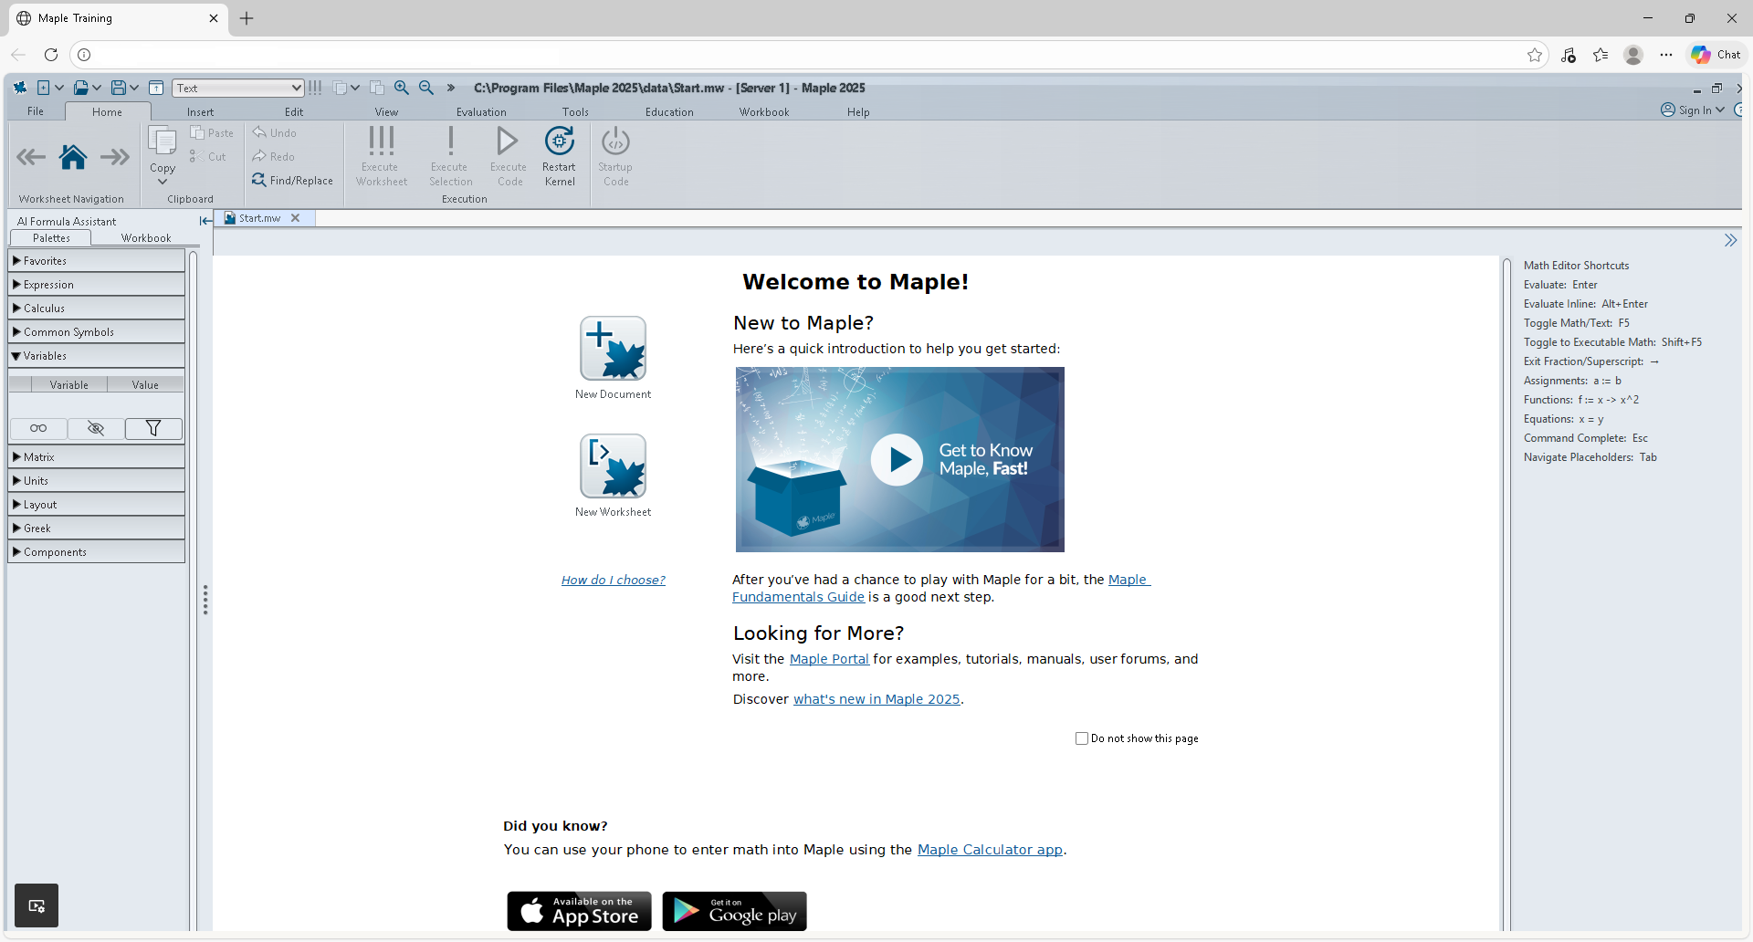Go to Home page in Worksheet Navigation

[x=73, y=158]
